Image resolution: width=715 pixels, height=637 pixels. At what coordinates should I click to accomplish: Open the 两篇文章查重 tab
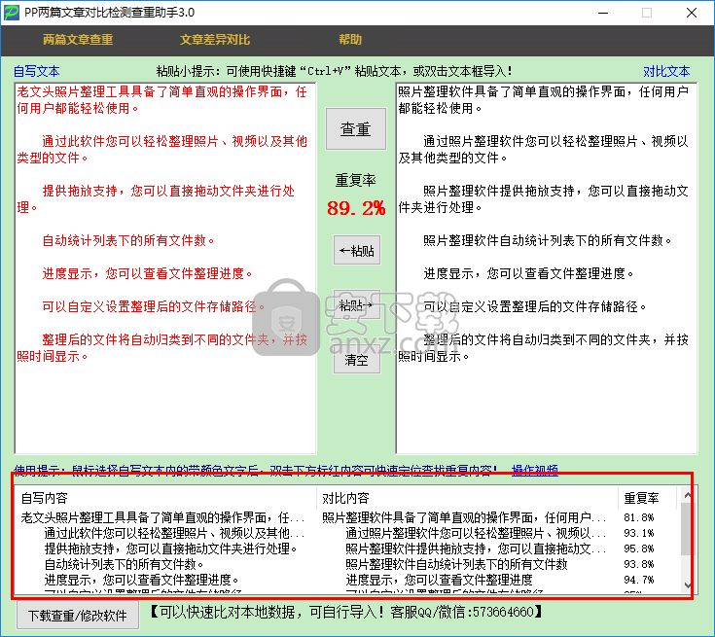pos(78,40)
